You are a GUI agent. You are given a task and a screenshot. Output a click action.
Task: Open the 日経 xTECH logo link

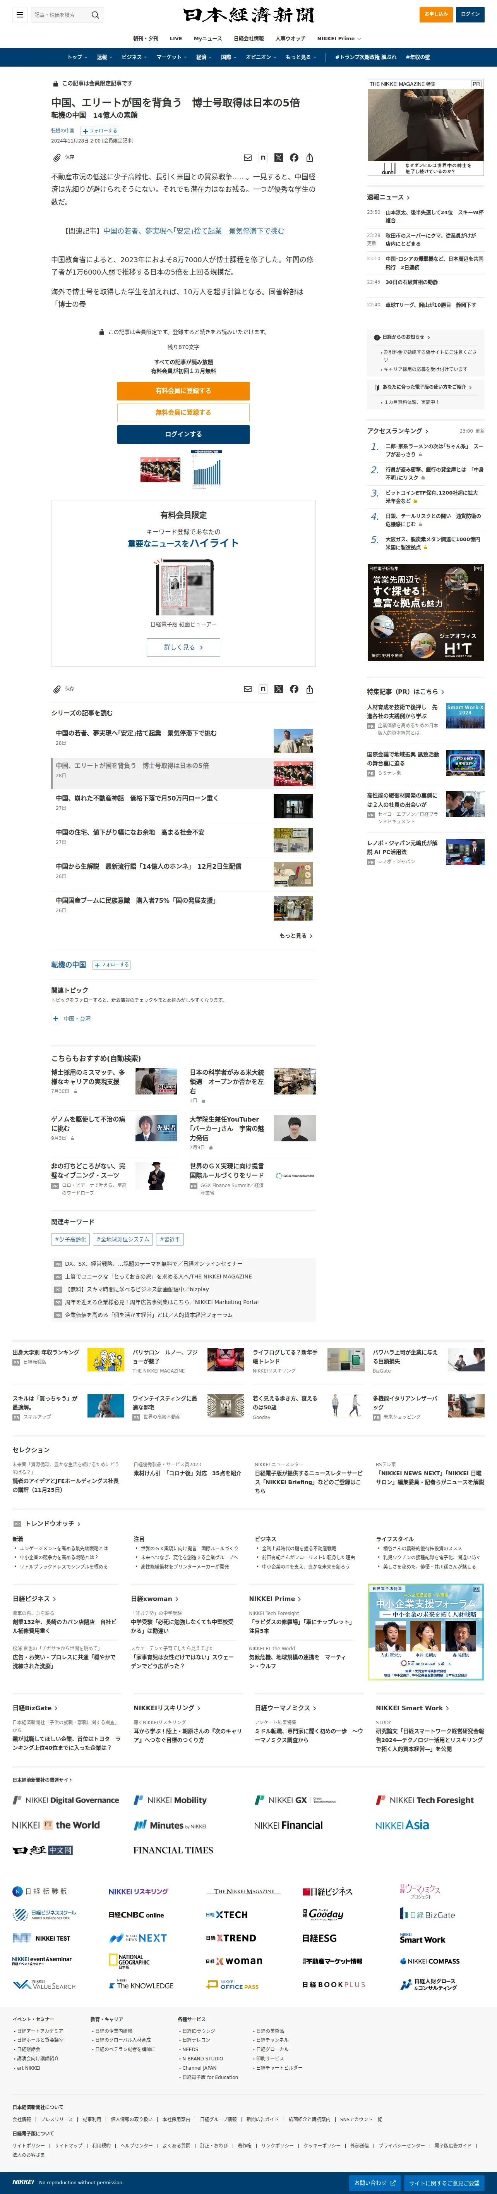pos(226,1915)
